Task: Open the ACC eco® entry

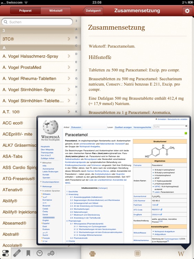Action: pos(18,123)
